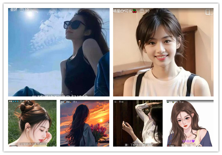Open the sunglasses woman sky photo
Image resolution: width=222 pixels, height=155 pixels.
[59, 53]
